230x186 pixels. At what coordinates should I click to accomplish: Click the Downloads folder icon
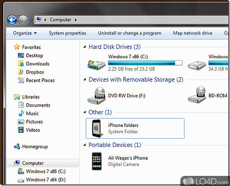(21, 63)
